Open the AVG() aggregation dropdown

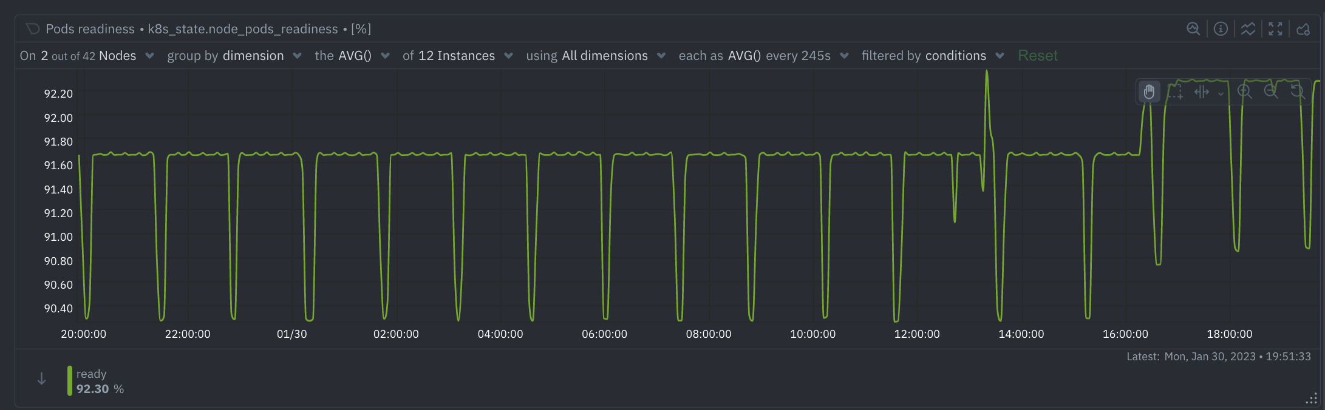(352, 56)
